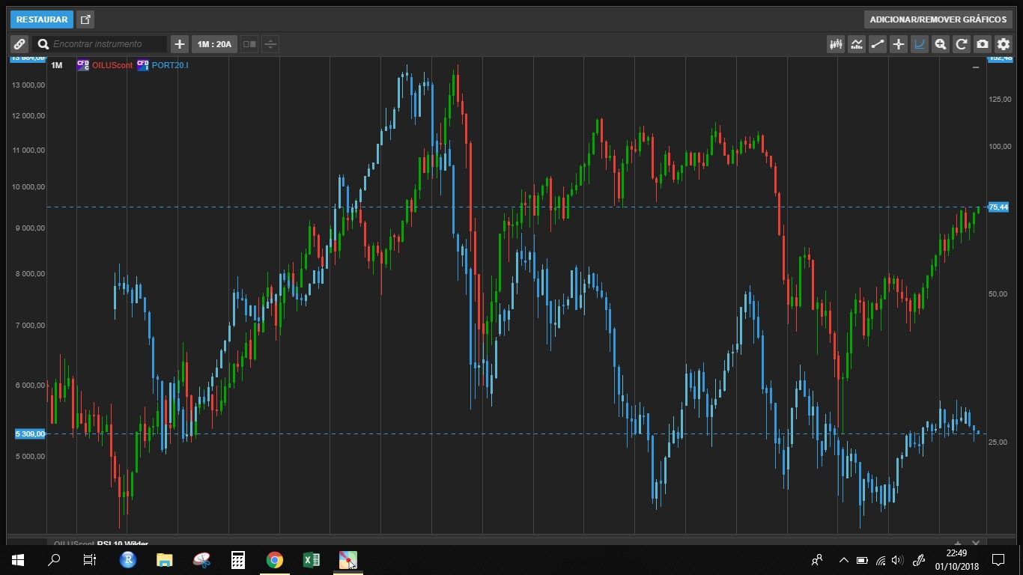This screenshot has width=1023, height=575.
Task: Open the indicators studies icon
Action: 857,44
